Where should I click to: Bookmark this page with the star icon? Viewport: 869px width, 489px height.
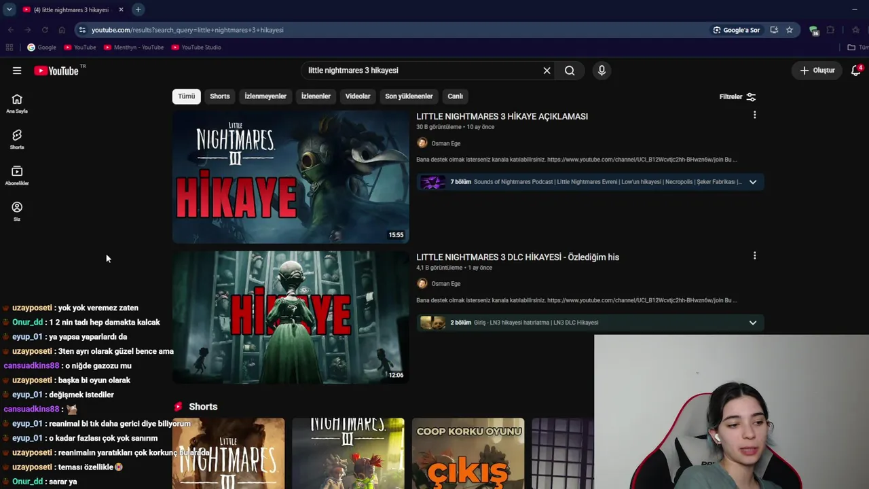tap(790, 30)
